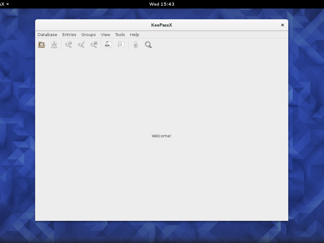This screenshot has height=243, width=324.
Task: Click the Welcome! text
Action: (x=161, y=136)
